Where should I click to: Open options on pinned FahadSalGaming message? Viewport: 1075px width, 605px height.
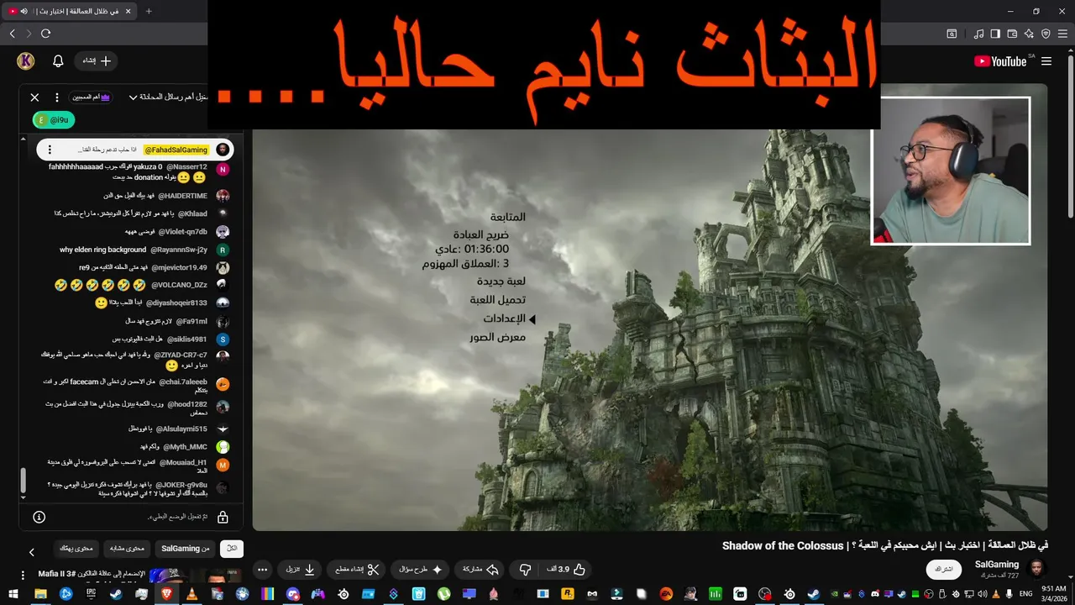[50, 150]
